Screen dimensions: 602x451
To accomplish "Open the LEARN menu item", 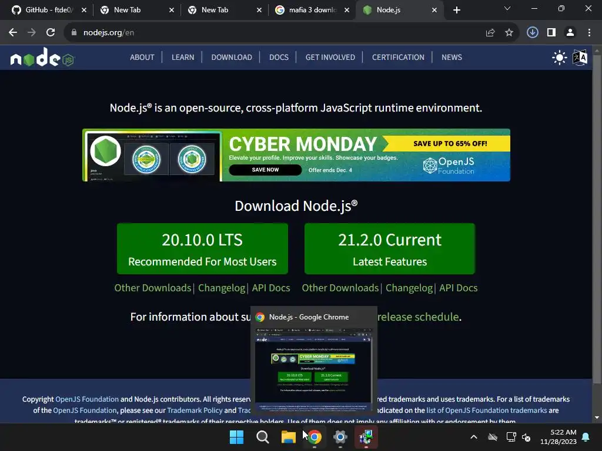I will click(183, 57).
